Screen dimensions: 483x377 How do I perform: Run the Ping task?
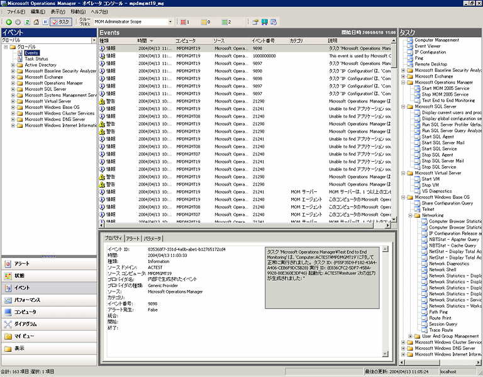[x=419, y=59]
